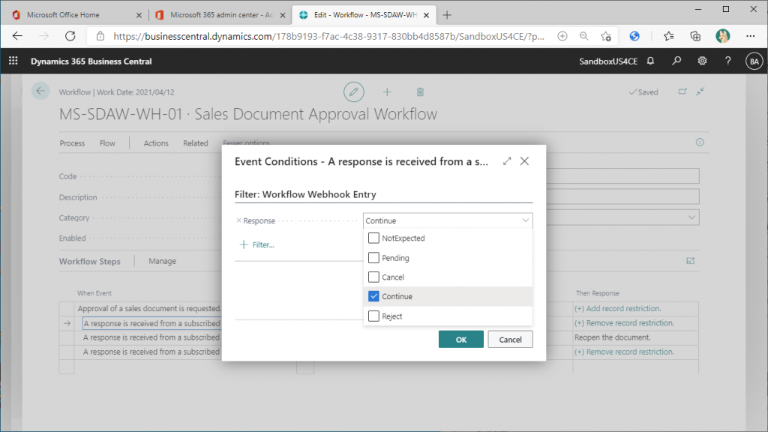
Task: Click the Workflow Steps section heading
Action: point(90,261)
